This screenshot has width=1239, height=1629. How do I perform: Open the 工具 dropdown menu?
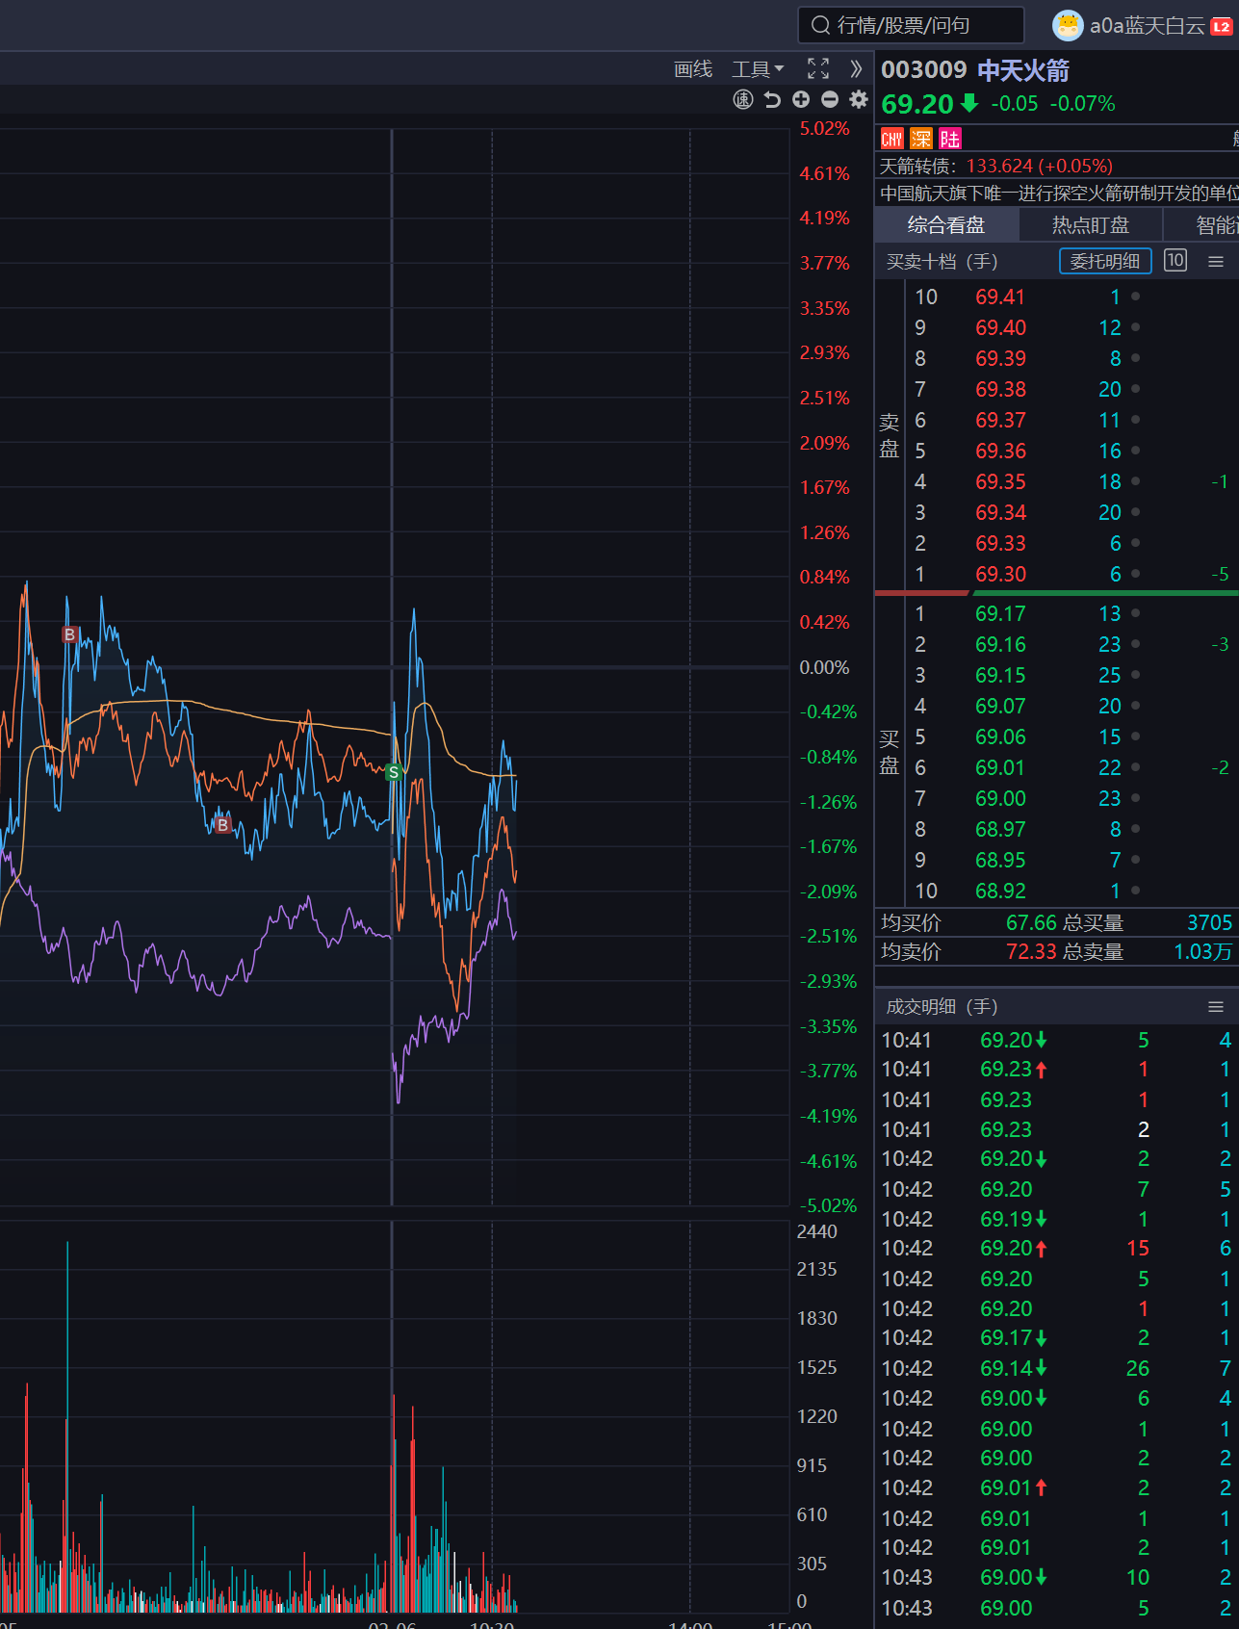[758, 69]
